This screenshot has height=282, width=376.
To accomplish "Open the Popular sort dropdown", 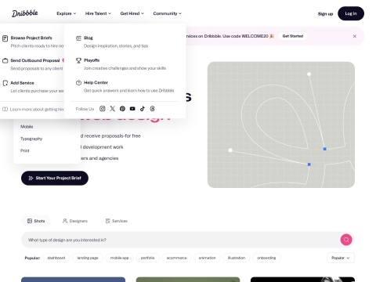I will point(341,258).
